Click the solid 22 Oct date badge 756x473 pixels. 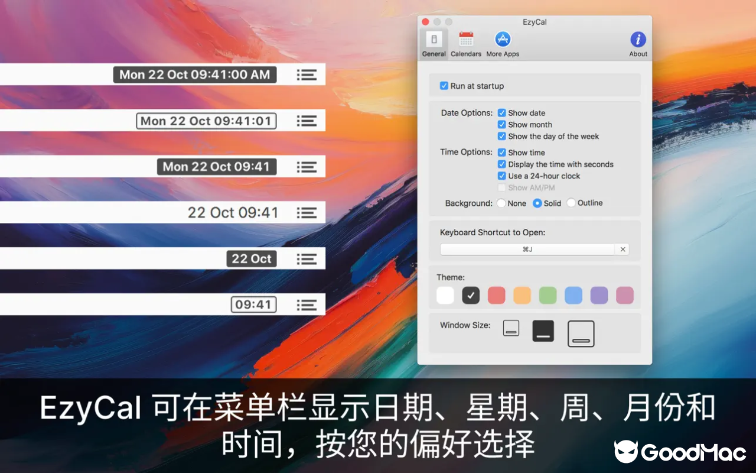[x=252, y=259]
